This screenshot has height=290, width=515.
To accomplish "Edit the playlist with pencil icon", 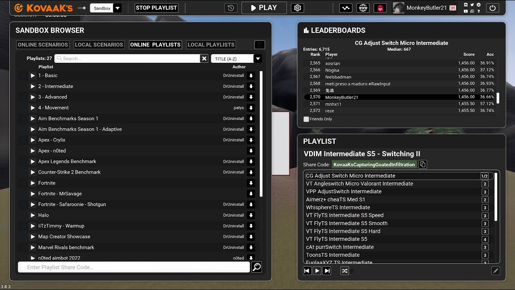I will point(496,271).
